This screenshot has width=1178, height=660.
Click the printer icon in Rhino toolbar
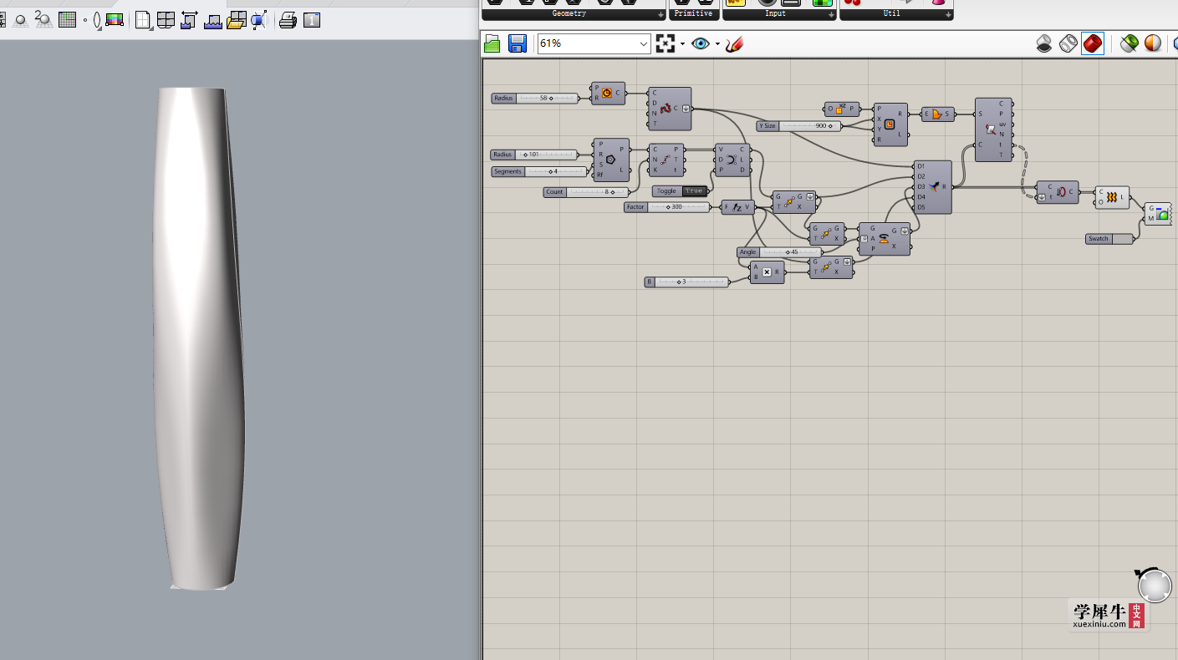click(288, 20)
